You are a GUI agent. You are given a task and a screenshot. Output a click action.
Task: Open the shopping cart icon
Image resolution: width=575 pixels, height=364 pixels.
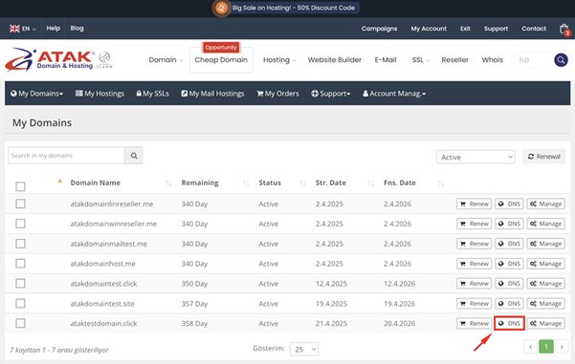[564, 29]
